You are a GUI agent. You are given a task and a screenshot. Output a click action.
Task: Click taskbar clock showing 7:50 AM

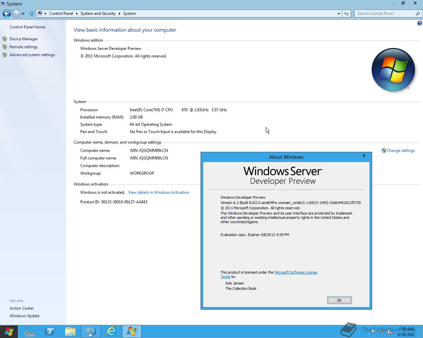tap(406, 332)
